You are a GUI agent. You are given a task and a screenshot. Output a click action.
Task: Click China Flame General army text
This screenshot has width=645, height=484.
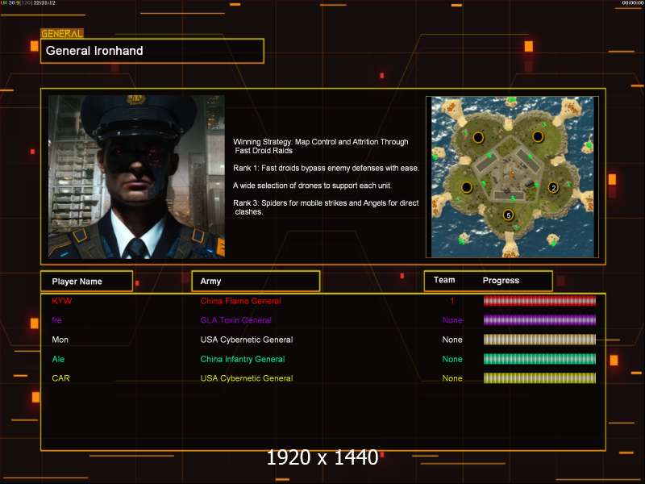(240, 301)
